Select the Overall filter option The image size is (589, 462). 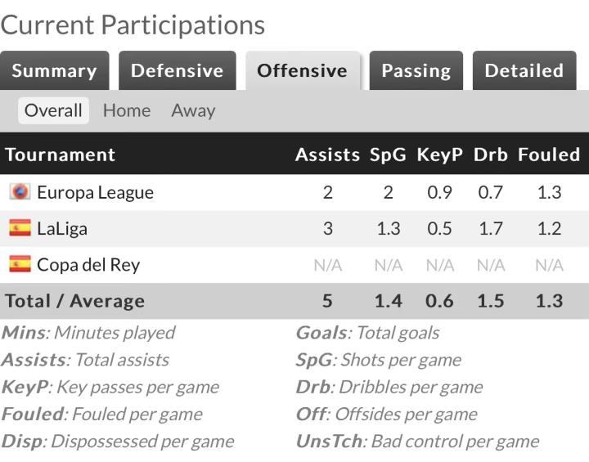53,110
